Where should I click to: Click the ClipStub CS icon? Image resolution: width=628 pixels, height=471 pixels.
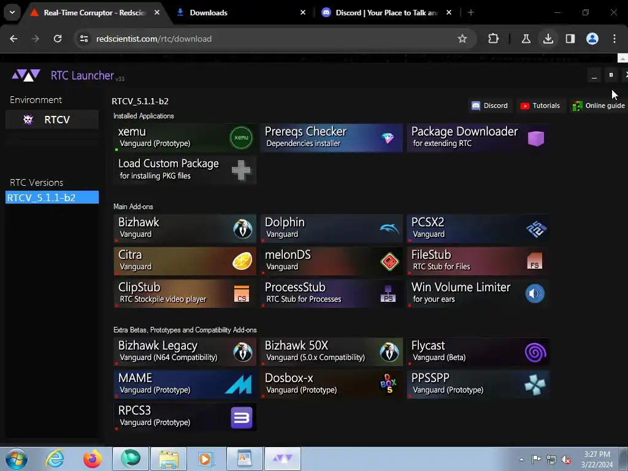pos(242,294)
